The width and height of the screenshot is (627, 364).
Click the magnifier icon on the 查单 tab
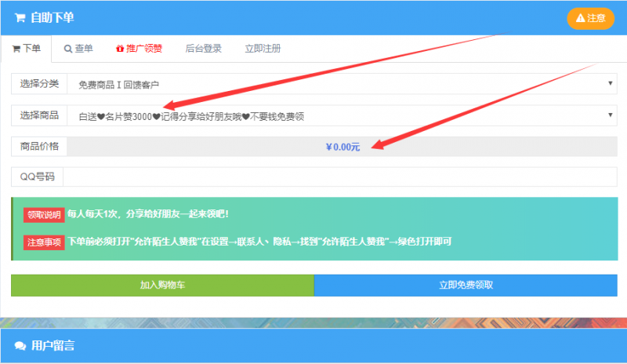point(68,49)
